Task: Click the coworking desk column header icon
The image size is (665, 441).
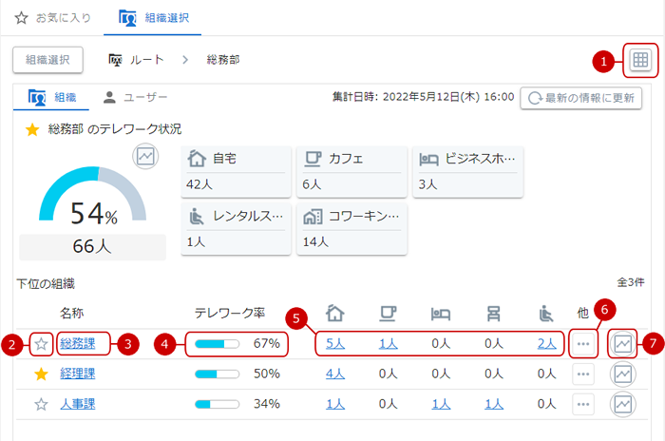Action: pos(494,314)
